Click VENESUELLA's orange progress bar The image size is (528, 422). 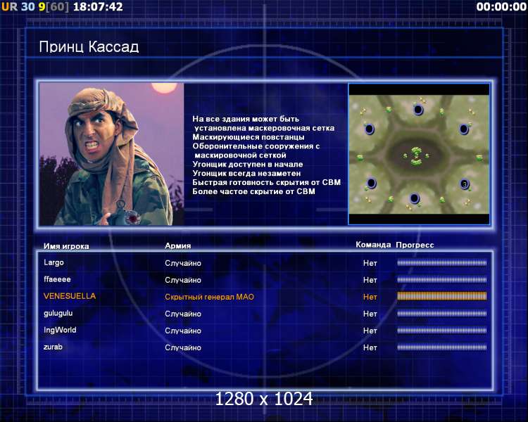click(442, 296)
